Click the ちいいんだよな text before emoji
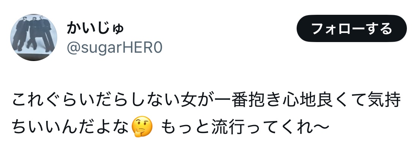The image size is (419, 152). [72, 127]
